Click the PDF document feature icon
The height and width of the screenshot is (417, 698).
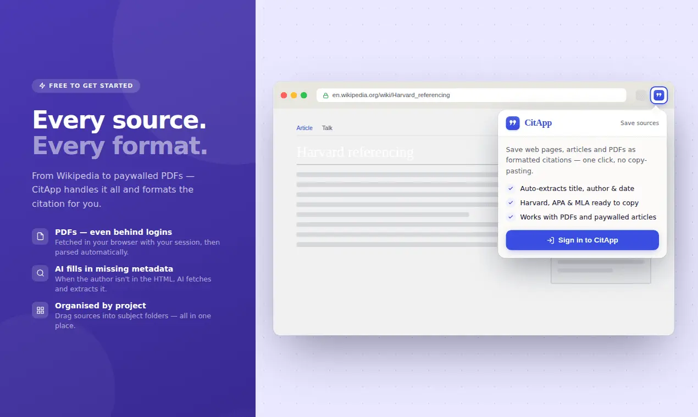coord(40,236)
